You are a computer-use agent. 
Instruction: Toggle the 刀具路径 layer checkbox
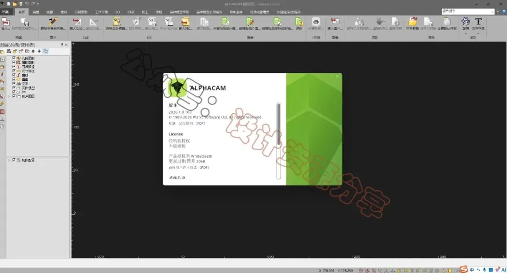click(x=14, y=67)
